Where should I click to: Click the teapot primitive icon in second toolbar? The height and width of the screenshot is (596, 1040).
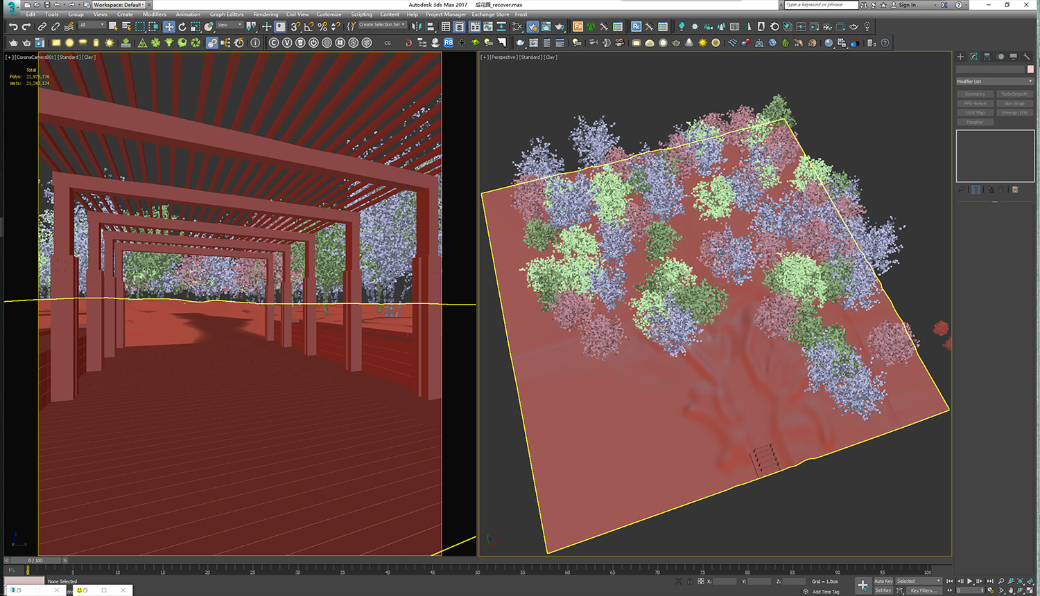pyautogui.click(x=13, y=43)
